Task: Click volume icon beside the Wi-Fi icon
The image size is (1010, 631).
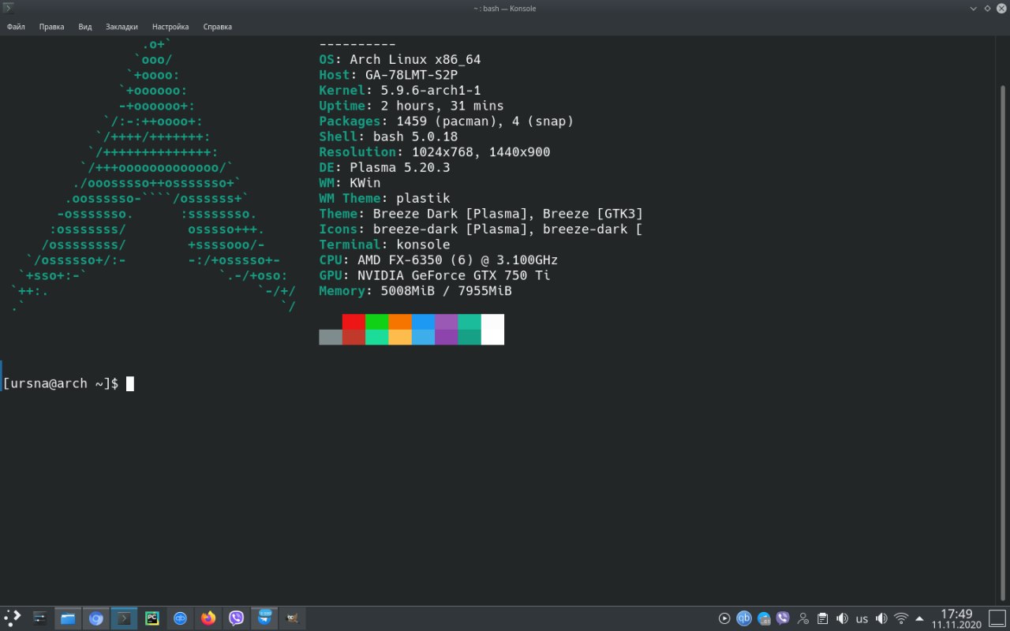Action: (x=881, y=618)
